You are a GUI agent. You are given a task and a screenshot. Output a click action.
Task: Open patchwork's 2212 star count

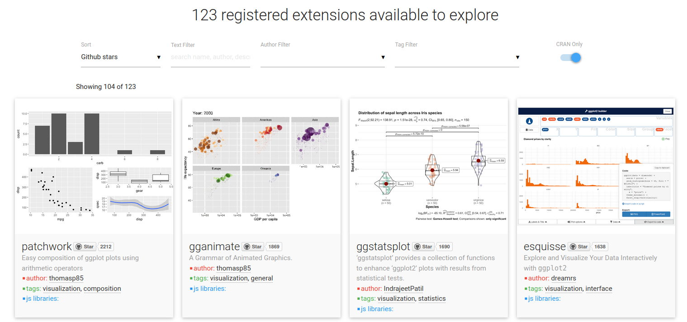coord(106,247)
